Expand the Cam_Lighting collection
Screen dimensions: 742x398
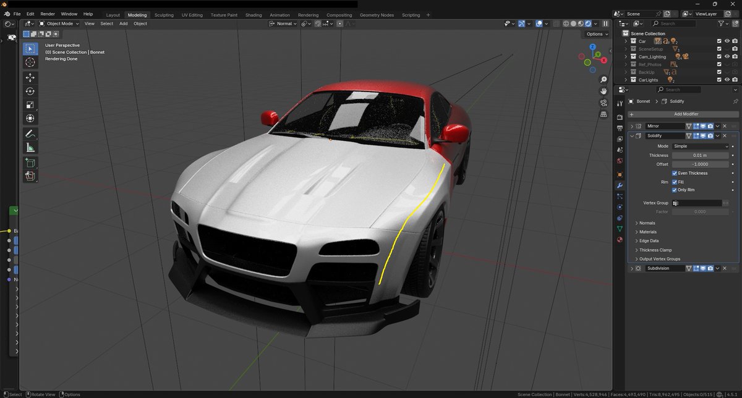626,56
